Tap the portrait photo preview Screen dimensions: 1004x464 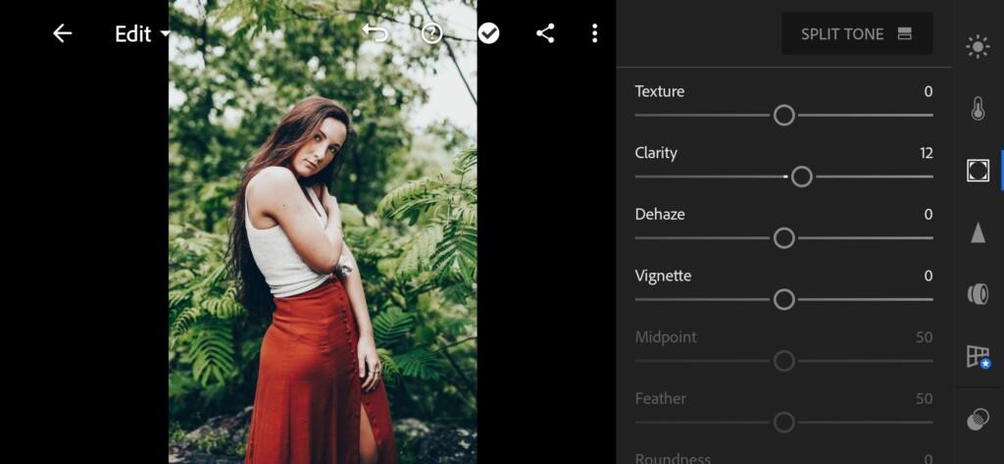323,232
